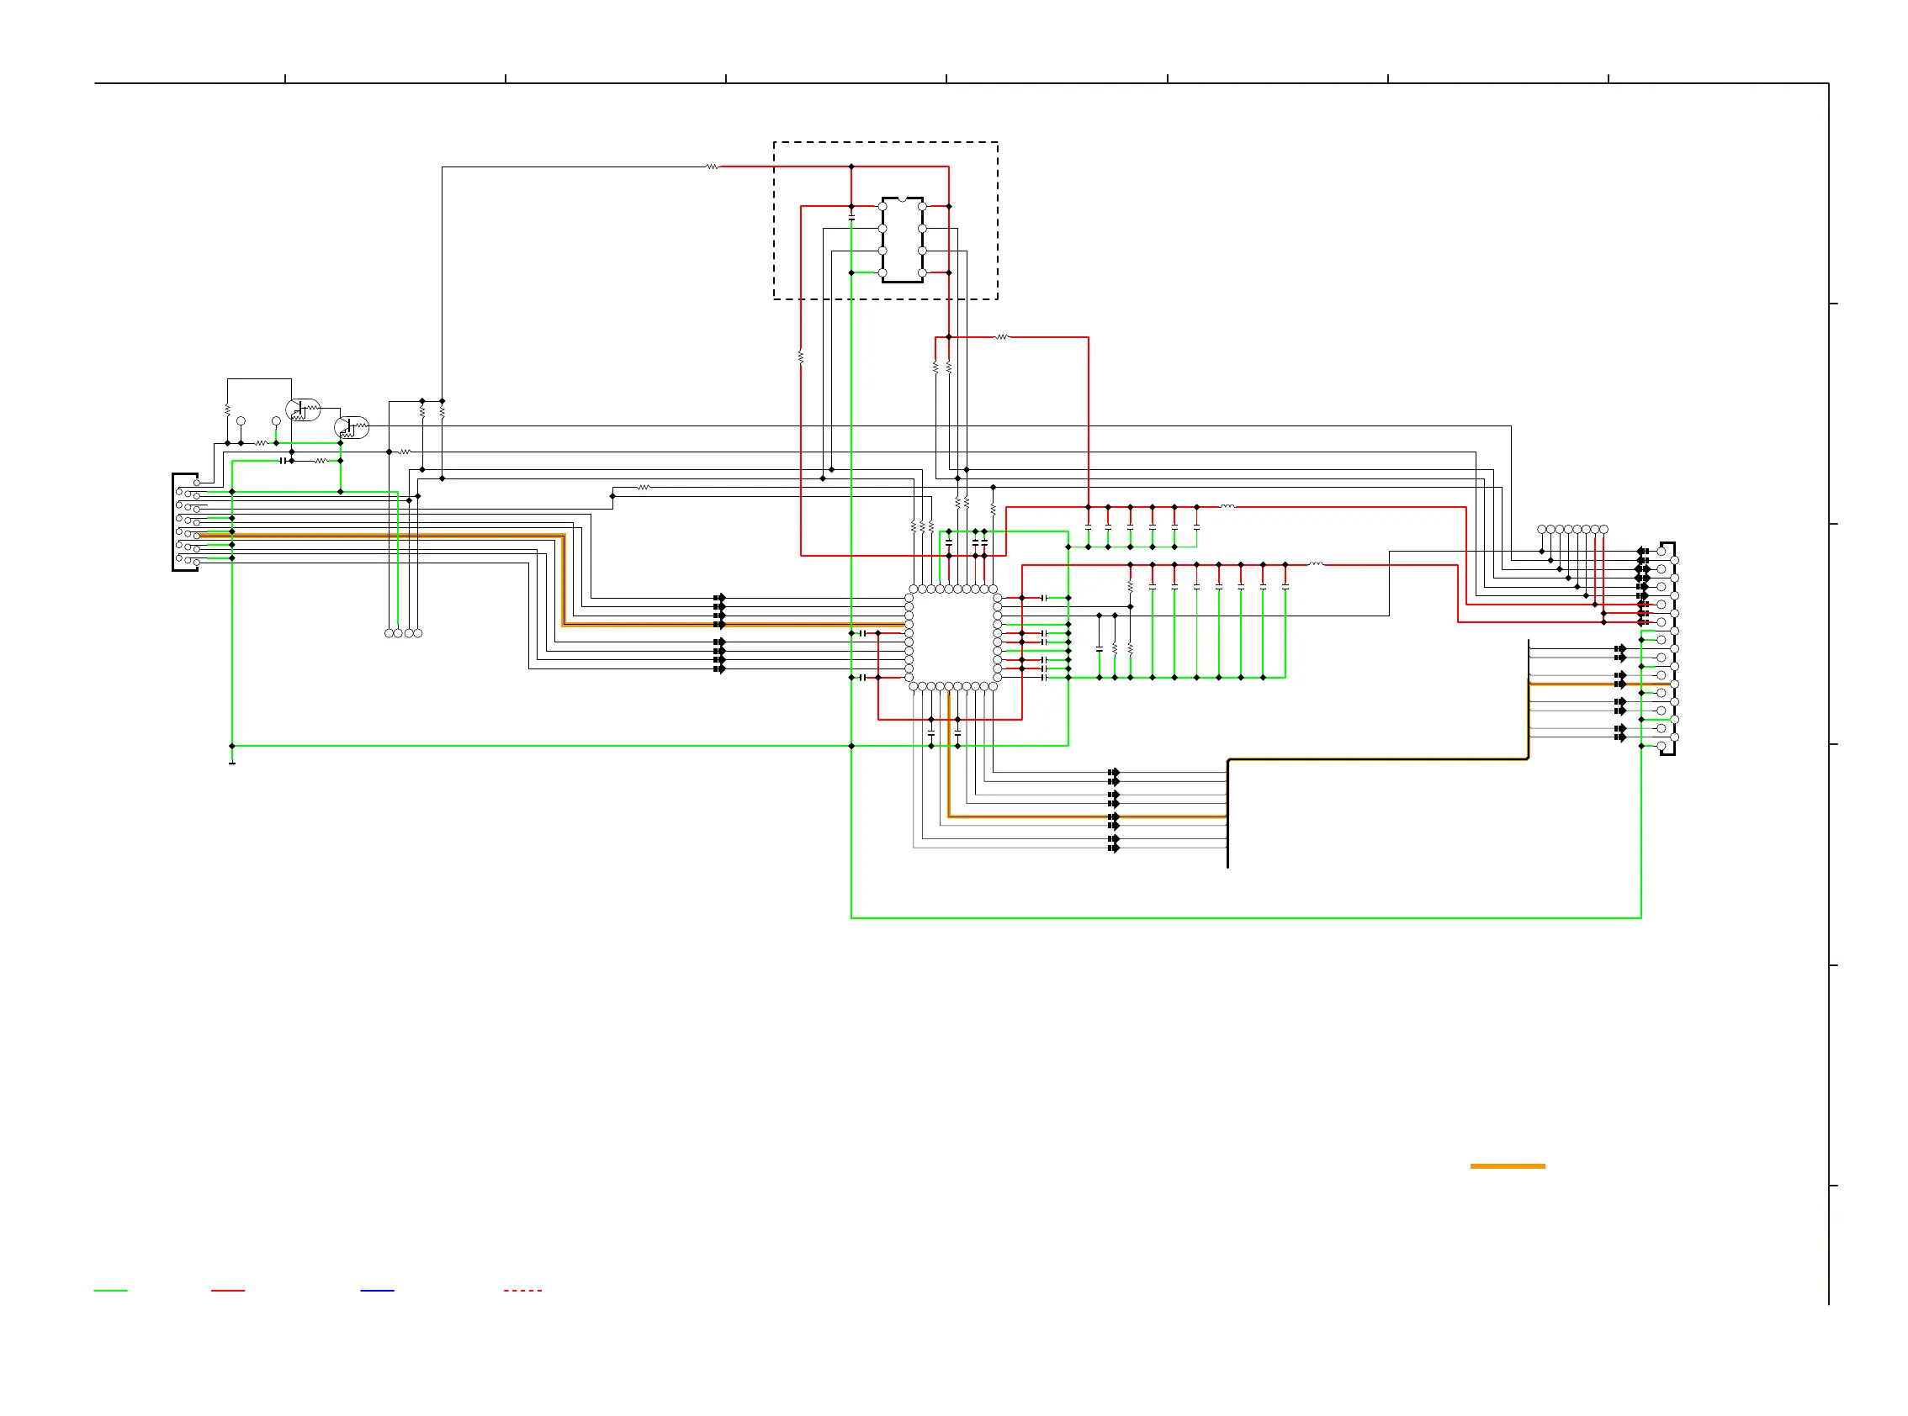Click the resistor on the left vertical red wire
Viewport: 1908px width, 1416px height.
click(x=801, y=356)
